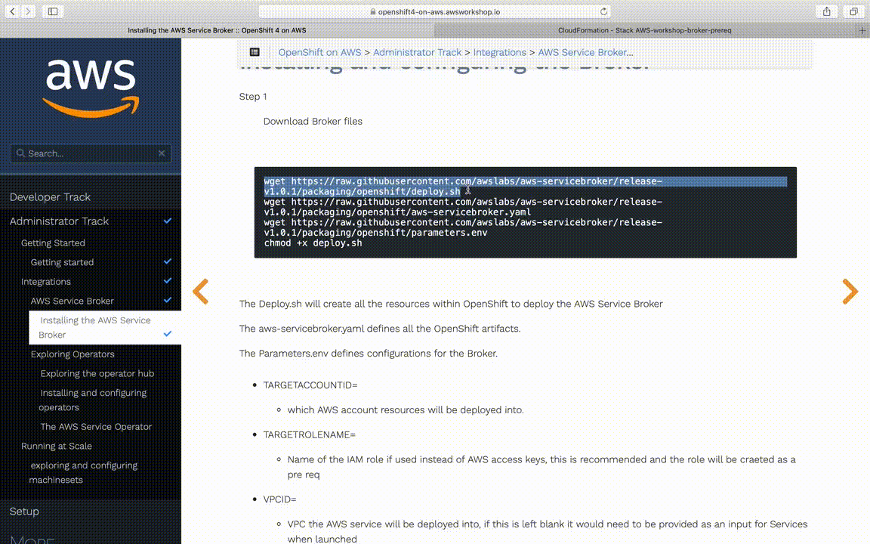The width and height of the screenshot is (870, 544).
Task: Click the TARGETACCOUNTID= bullet
Action: [x=310, y=385]
